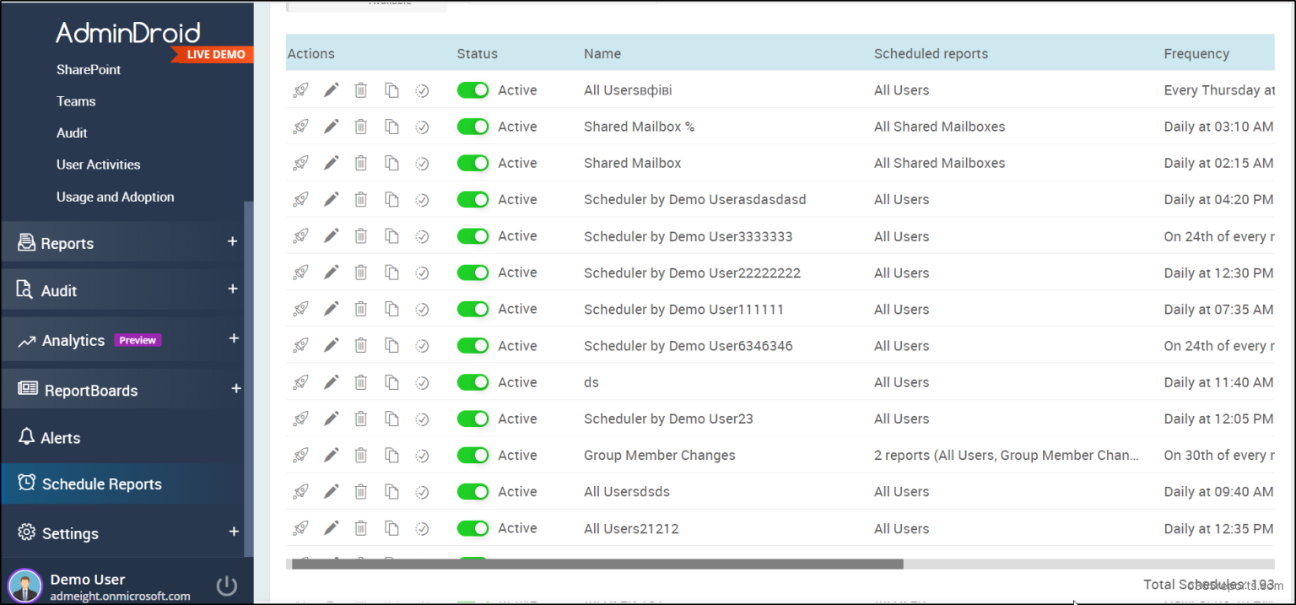Sort by the Name column header
The width and height of the screenshot is (1296, 605).
click(x=602, y=53)
